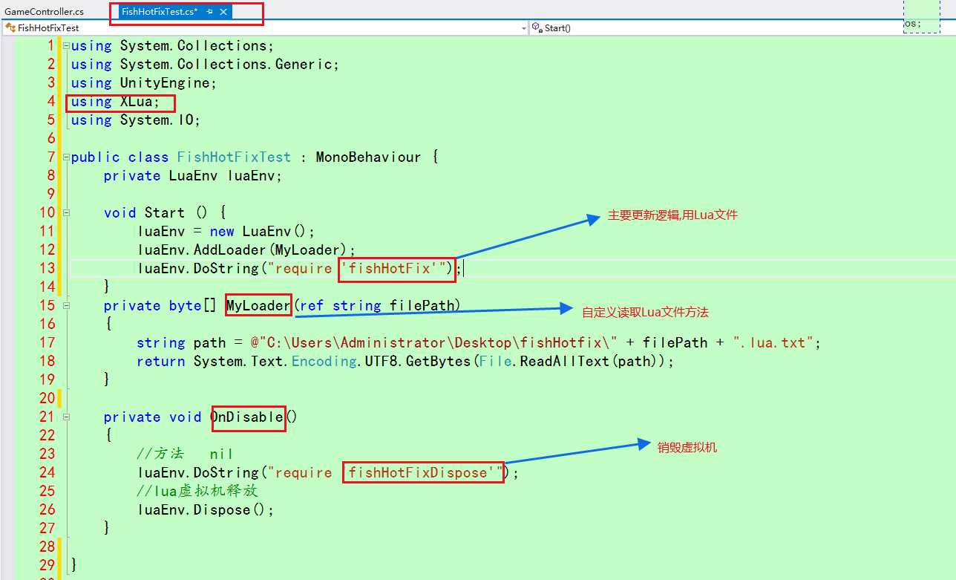Click the MyLoader method name on line 15

click(x=258, y=305)
